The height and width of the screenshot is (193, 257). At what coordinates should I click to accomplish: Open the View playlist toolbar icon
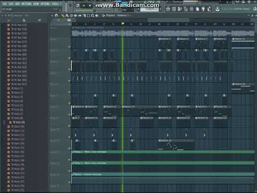pos(168,9)
